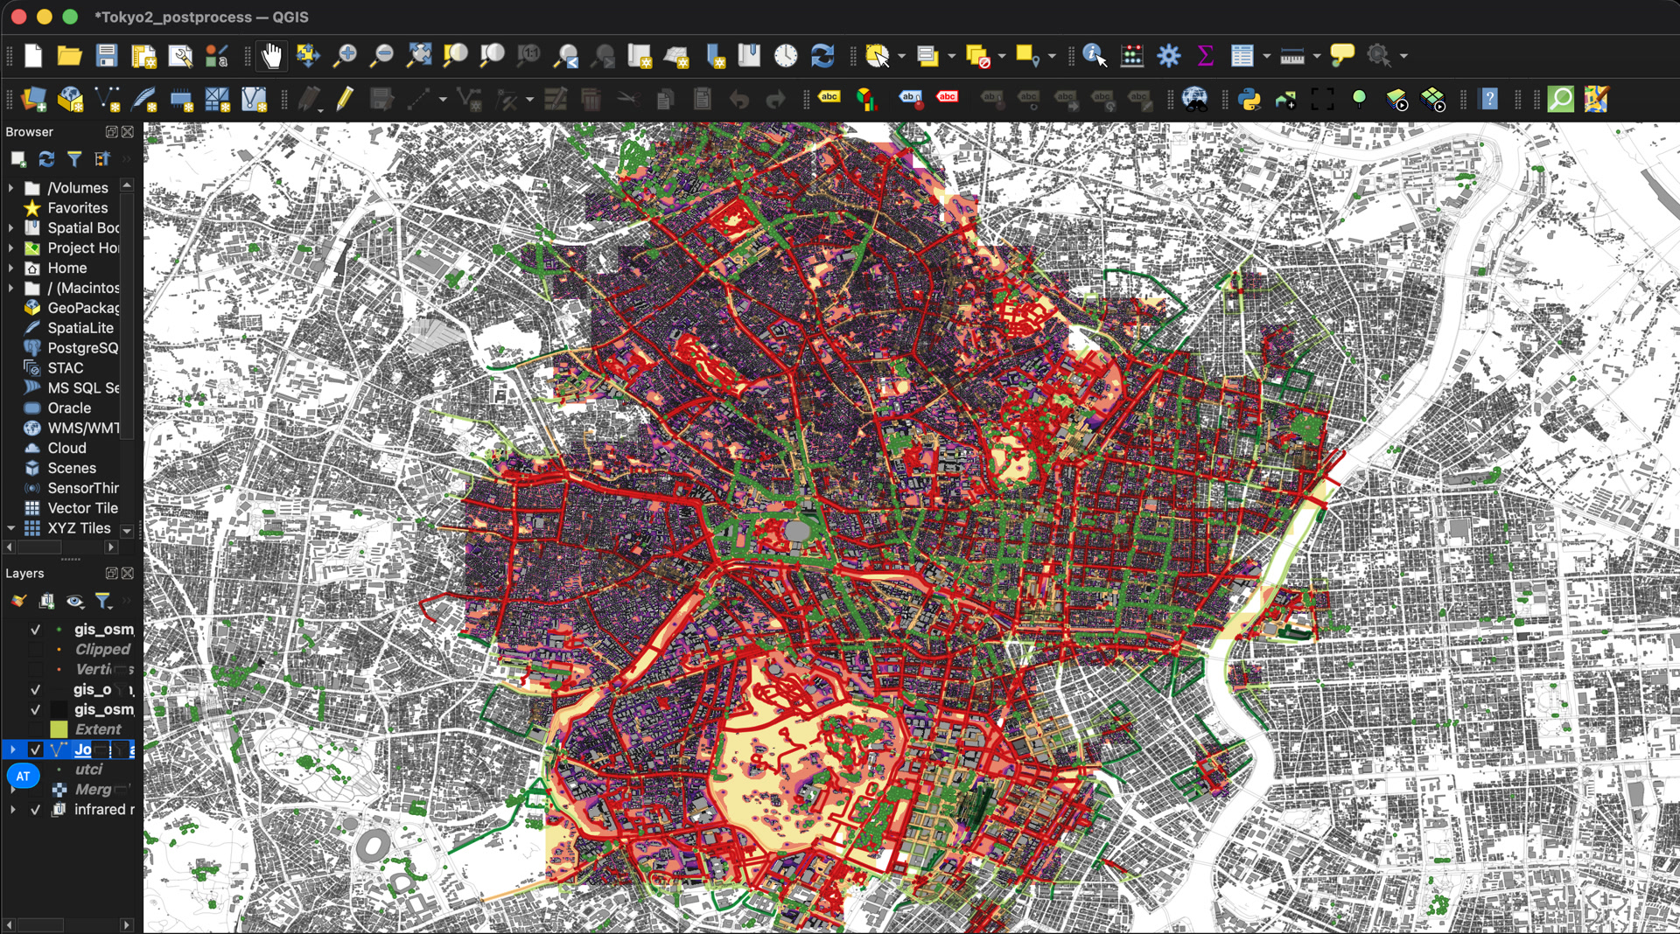Go back with the Zoom Last icon

click(x=566, y=56)
